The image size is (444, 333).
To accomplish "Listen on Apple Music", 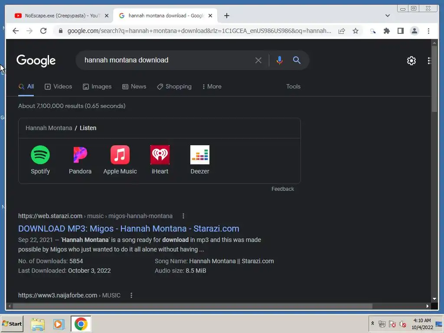I will pyautogui.click(x=120, y=160).
